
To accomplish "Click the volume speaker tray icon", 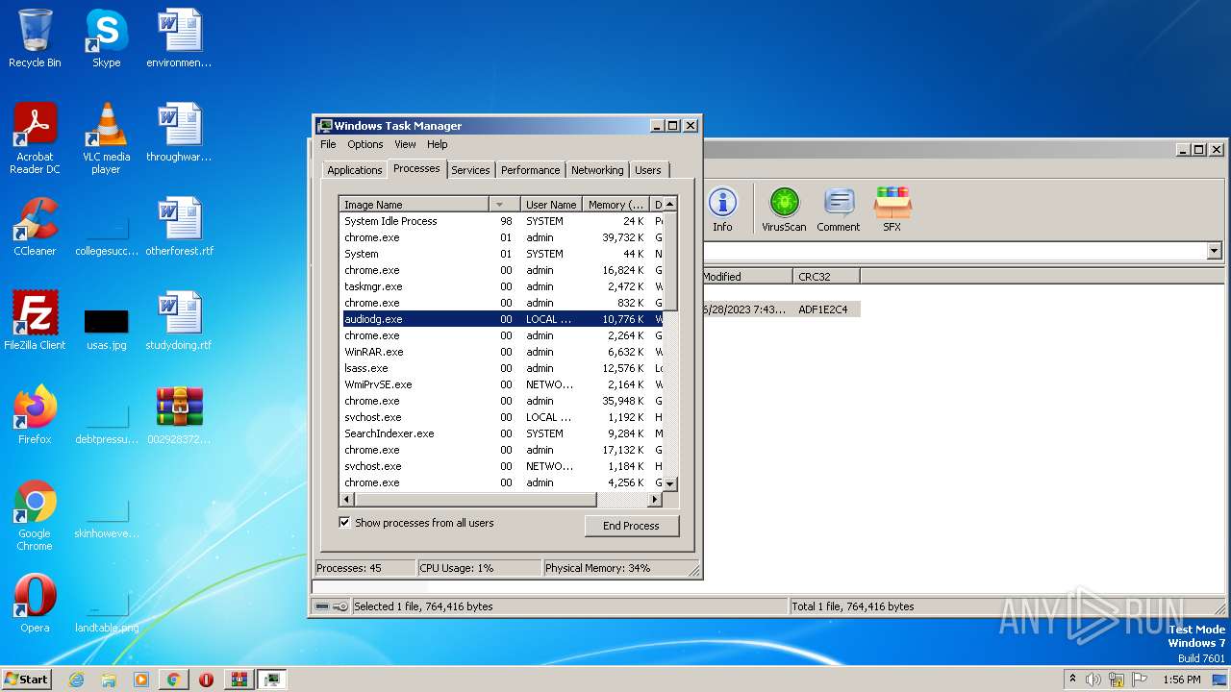I will pyautogui.click(x=1093, y=680).
